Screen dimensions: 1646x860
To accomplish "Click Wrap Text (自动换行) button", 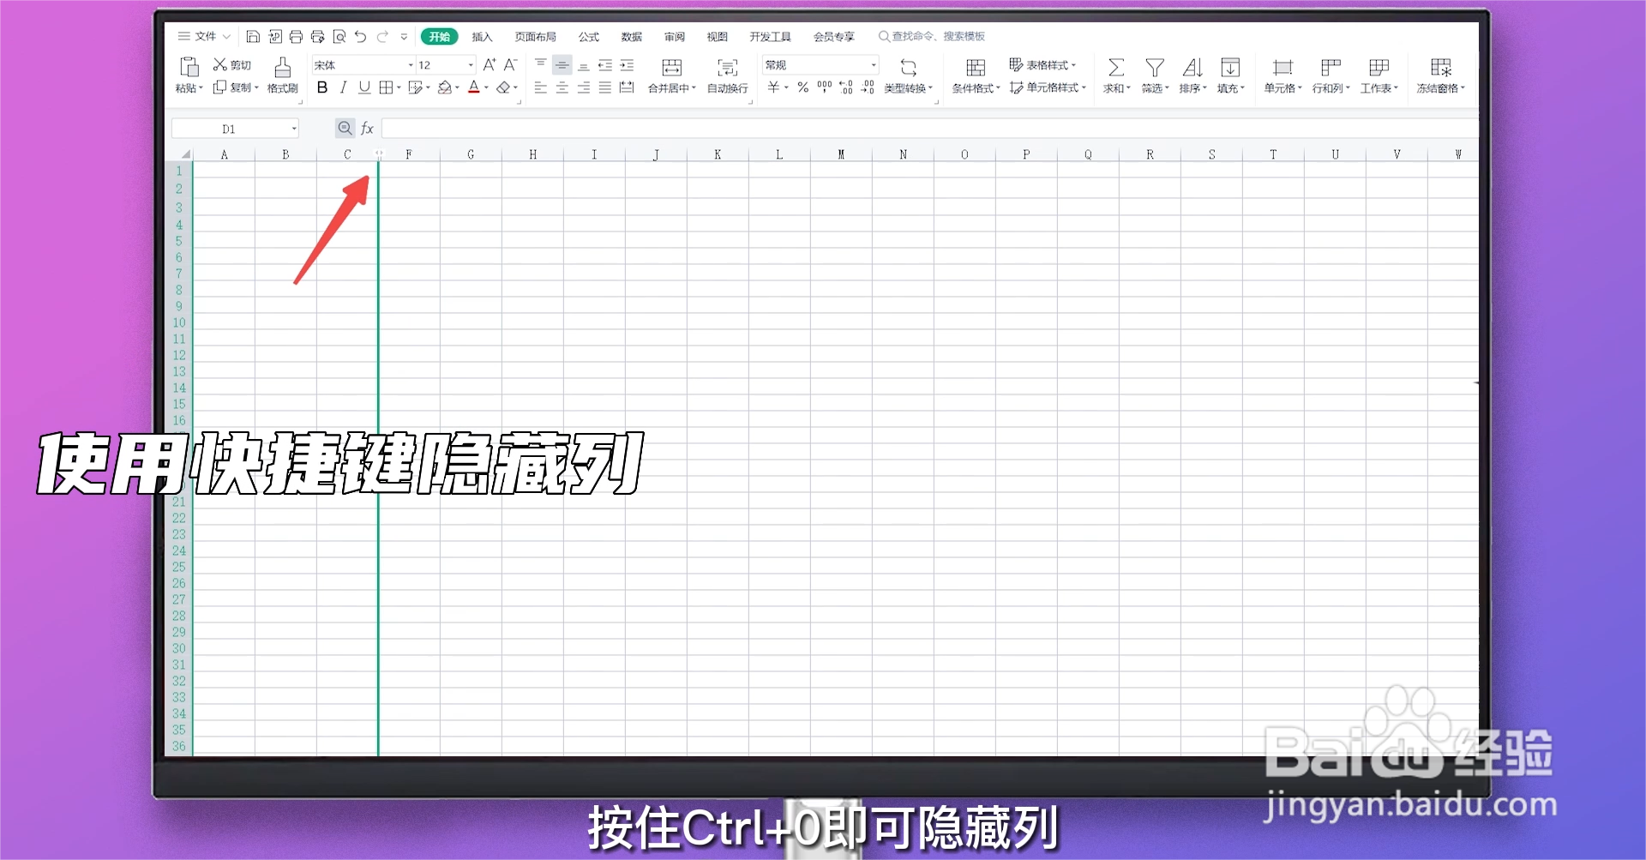I will 727,75.
